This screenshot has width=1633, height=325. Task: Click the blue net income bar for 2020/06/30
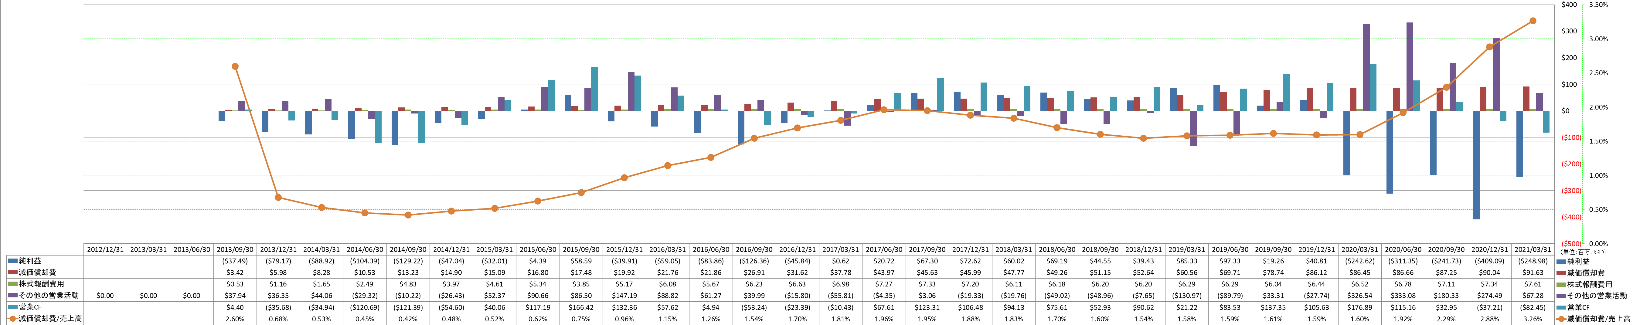click(1390, 152)
